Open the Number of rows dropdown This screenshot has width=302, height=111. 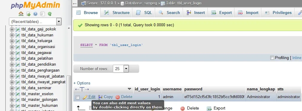click(x=126, y=69)
